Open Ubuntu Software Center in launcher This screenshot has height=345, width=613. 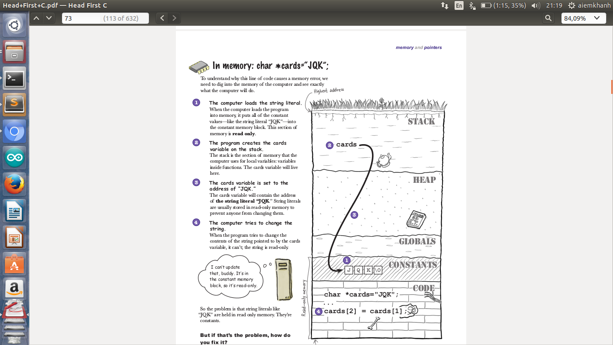14,264
